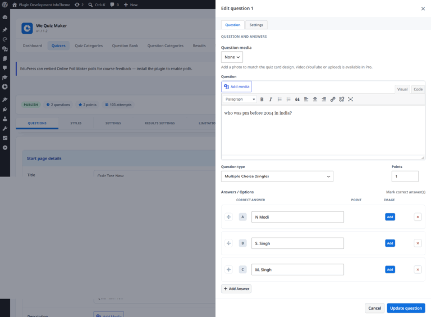Open the Results tab
The image size is (431, 317).
tap(199, 46)
